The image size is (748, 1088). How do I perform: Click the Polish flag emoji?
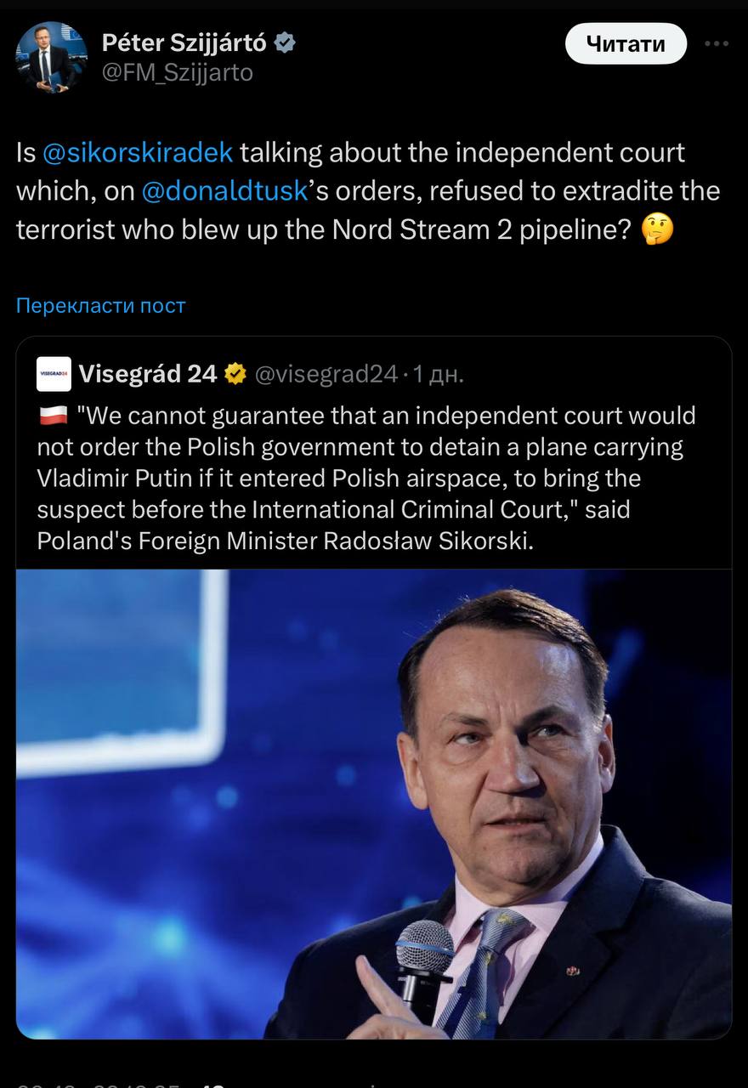click(54, 416)
